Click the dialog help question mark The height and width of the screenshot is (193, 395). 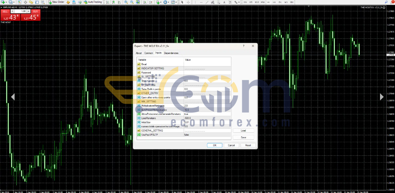(243, 46)
